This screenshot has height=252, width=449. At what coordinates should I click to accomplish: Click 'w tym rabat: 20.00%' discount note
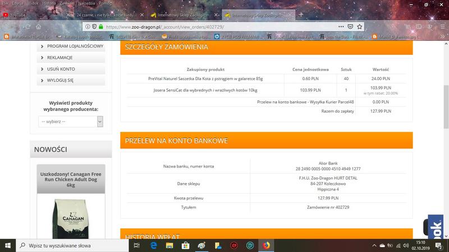click(x=381, y=93)
